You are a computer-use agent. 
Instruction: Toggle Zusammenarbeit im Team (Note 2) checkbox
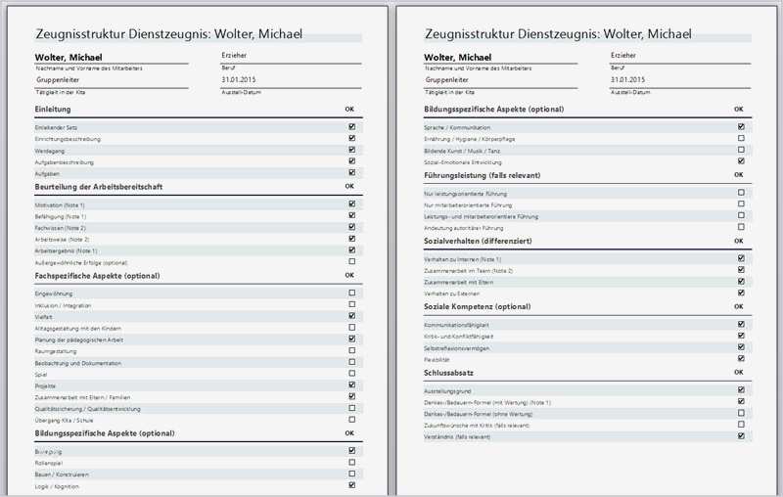[741, 270]
